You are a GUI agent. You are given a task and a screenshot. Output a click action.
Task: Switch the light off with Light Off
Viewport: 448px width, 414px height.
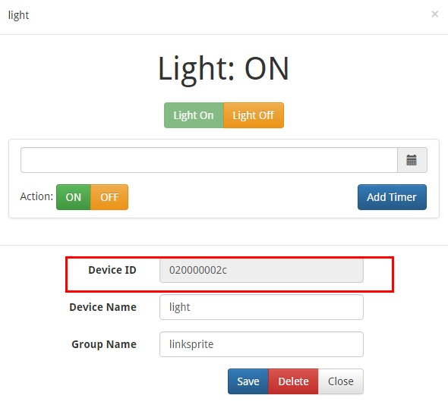click(x=254, y=115)
